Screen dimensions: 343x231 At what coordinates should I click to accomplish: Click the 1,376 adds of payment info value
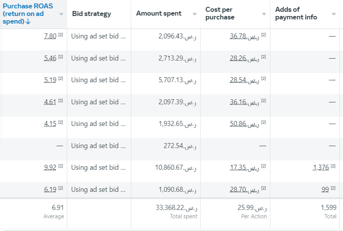[x=321, y=167]
